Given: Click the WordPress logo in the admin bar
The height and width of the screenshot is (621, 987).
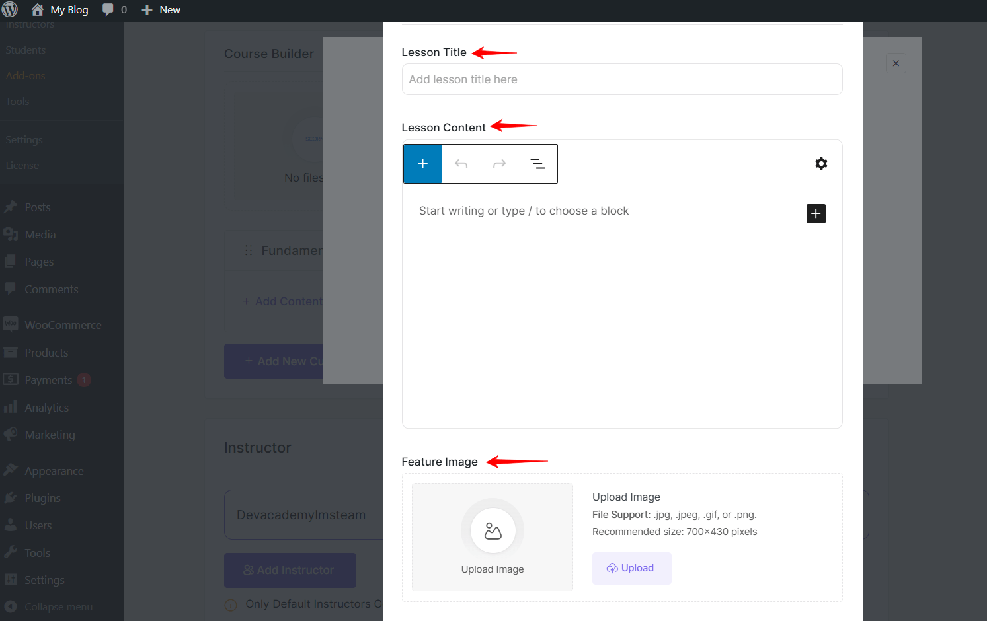Looking at the screenshot, I should tap(9, 9).
